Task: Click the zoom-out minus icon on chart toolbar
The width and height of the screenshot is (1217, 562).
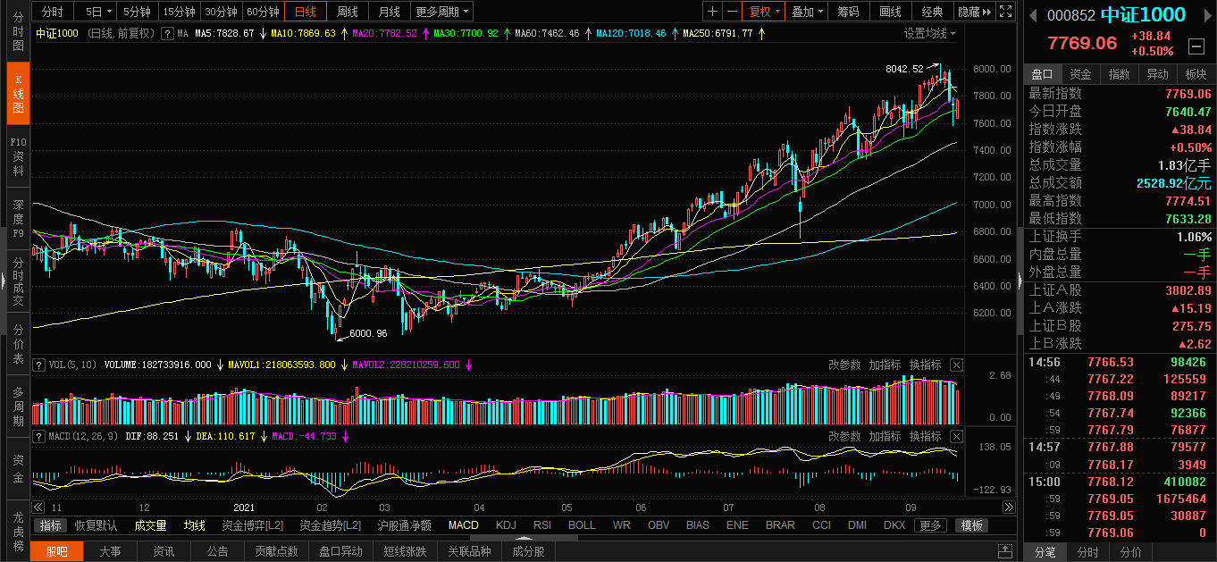Action: pyautogui.click(x=732, y=12)
